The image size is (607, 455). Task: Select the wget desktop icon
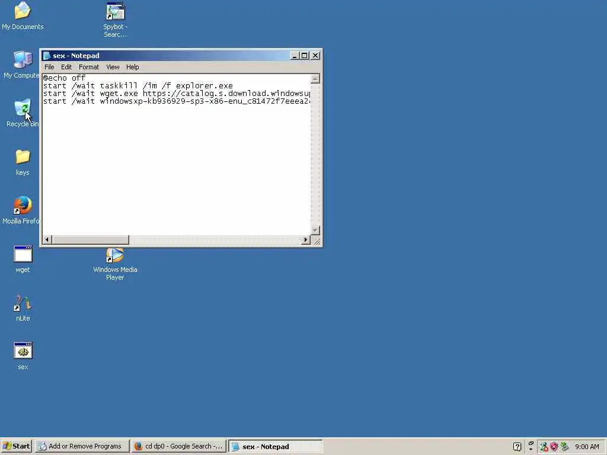click(x=23, y=259)
